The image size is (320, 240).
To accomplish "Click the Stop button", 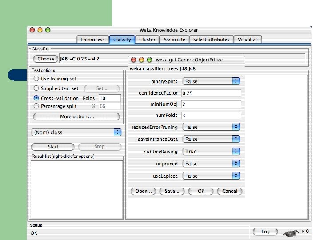I will (x=100, y=147).
